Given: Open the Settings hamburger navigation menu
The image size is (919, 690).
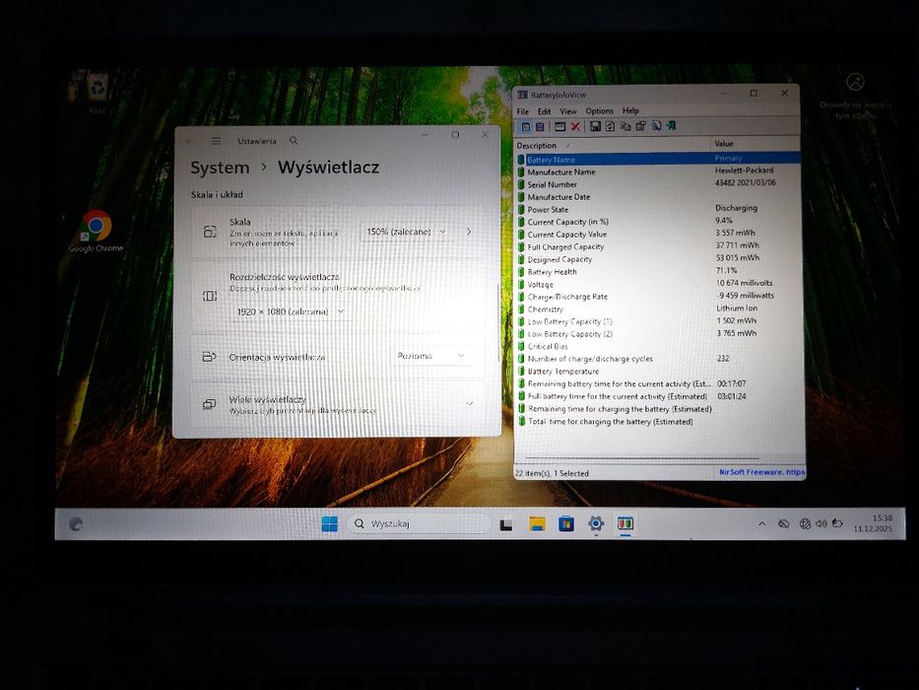Looking at the screenshot, I should click(217, 141).
